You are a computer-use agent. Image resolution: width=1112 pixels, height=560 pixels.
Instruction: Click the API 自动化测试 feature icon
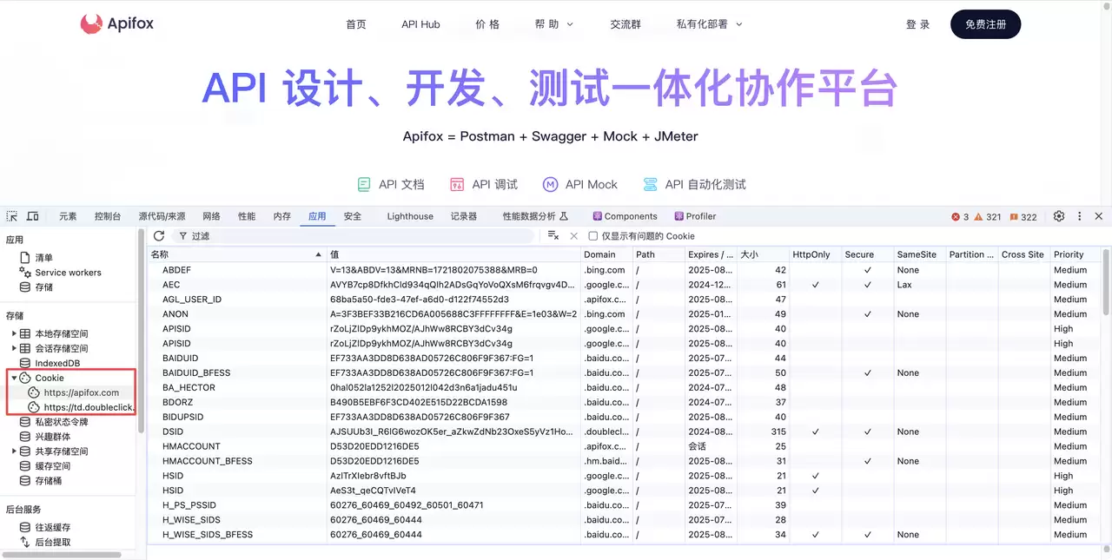coord(650,184)
